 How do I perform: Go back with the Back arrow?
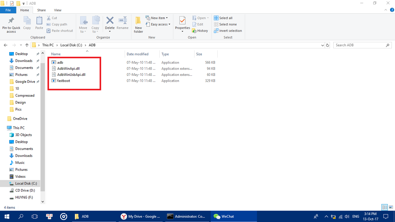coord(6,45)
